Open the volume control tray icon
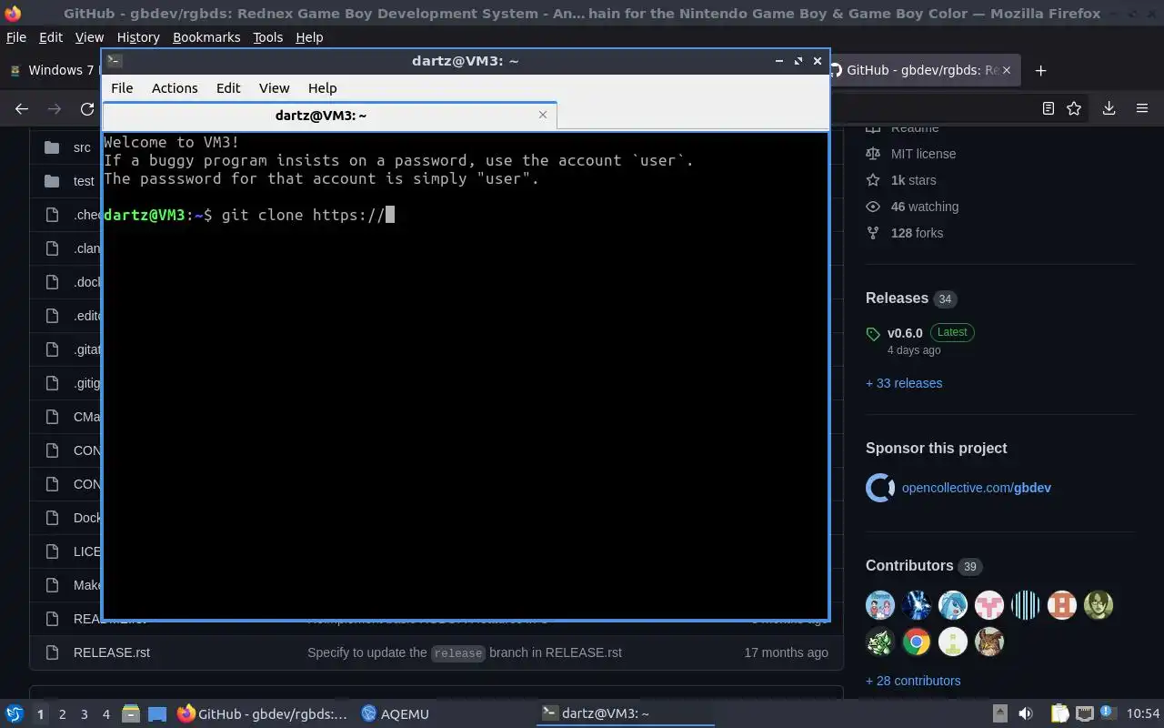 [1025, 713]
